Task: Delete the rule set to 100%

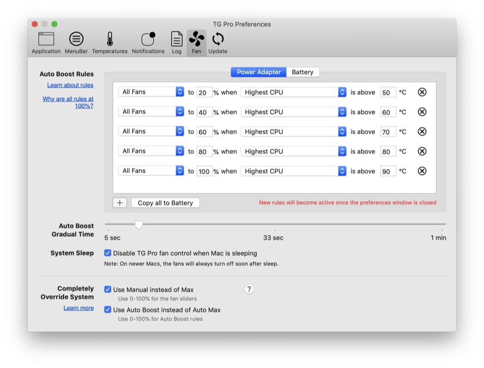Action: pos(422,171)
